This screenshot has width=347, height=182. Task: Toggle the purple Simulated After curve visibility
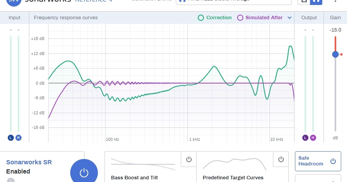tap(240, 18)
